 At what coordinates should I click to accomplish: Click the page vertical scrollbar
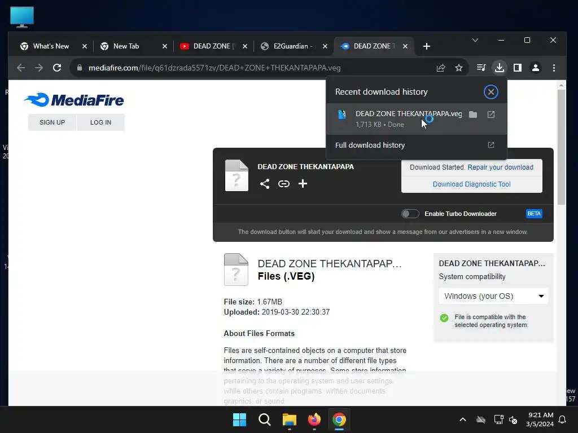[561, 147]
